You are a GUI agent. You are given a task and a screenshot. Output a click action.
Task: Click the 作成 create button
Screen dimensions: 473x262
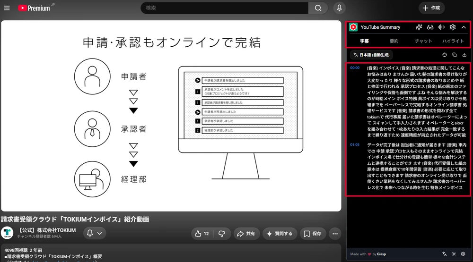pyautogui.click(x=431, y=8)
